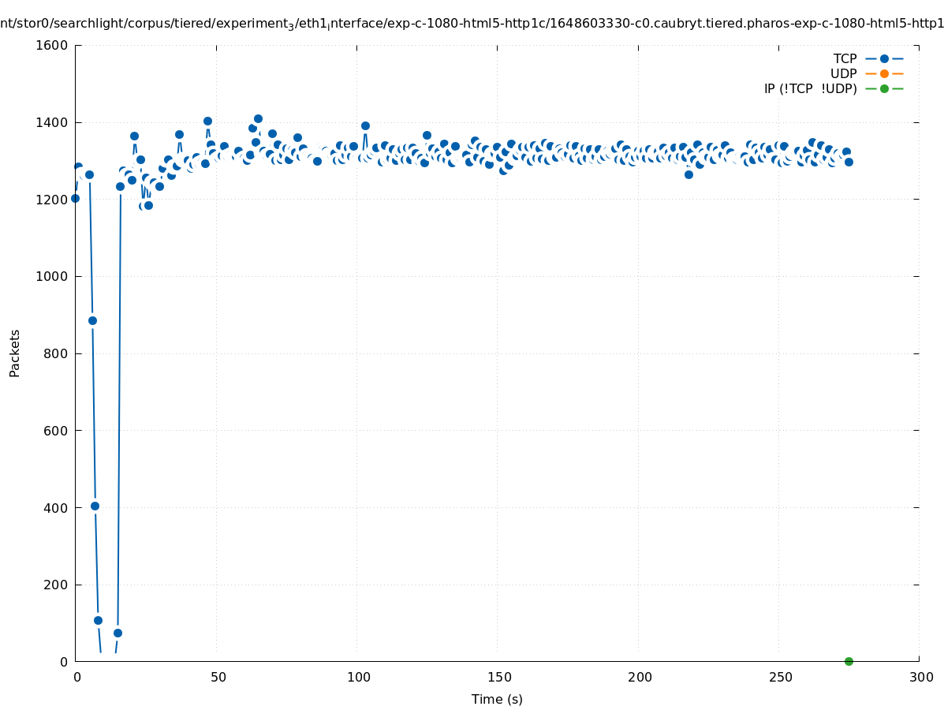Select the TCP data point near 400 packets
The height and width of the screenshot is (710, 944).
coord(95,506)
